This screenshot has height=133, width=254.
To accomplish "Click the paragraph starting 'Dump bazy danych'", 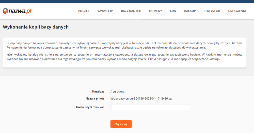I will tap(124, 45).
